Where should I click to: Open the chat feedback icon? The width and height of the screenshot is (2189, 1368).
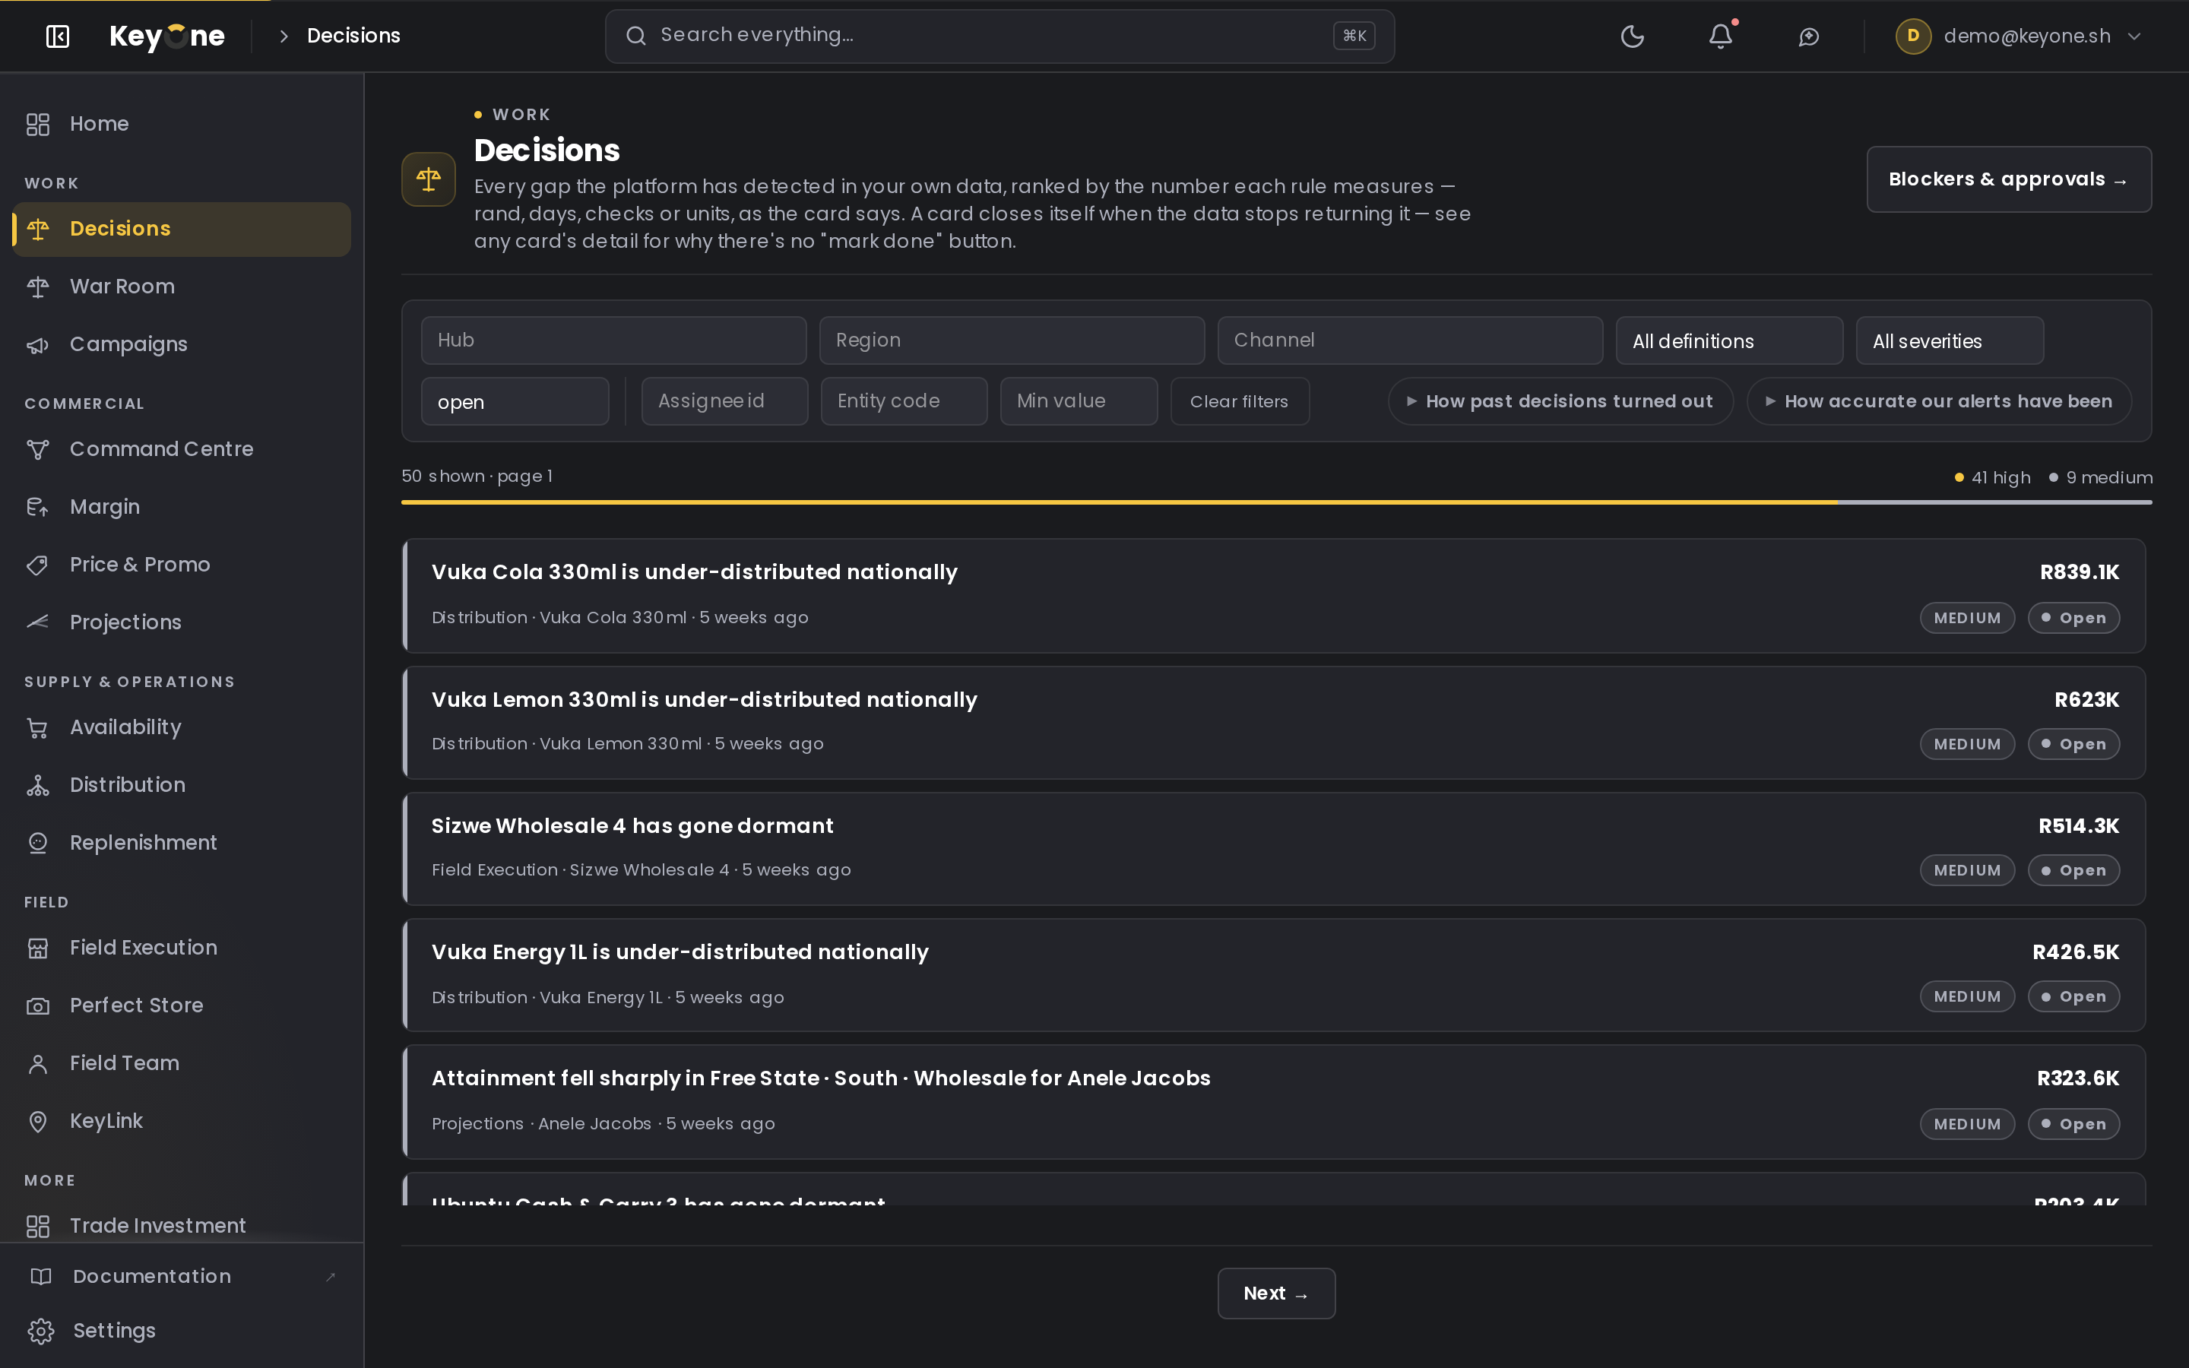(1808, 36)
